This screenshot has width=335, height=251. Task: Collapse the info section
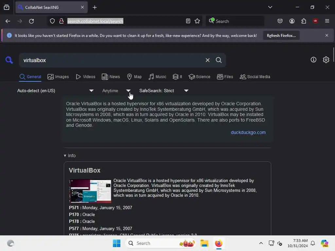(x=70, y=156)
